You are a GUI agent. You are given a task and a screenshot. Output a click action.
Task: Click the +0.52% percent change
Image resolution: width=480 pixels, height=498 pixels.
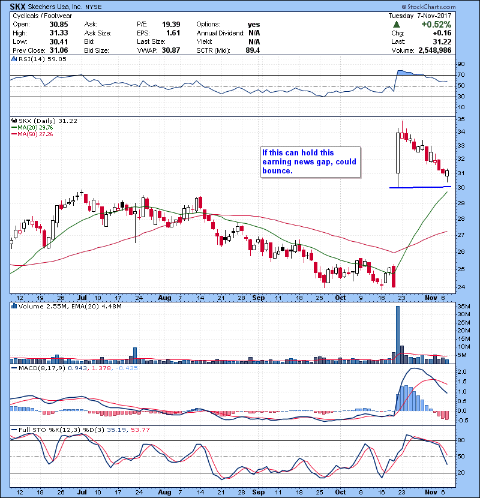point(436,25)
